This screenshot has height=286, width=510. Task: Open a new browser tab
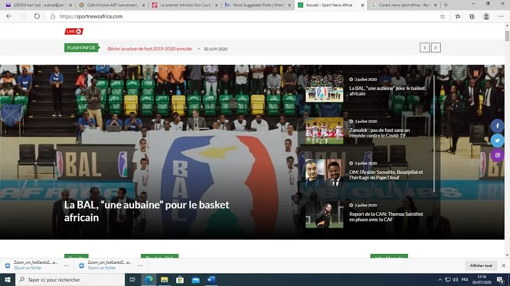(x=446, y=5)
